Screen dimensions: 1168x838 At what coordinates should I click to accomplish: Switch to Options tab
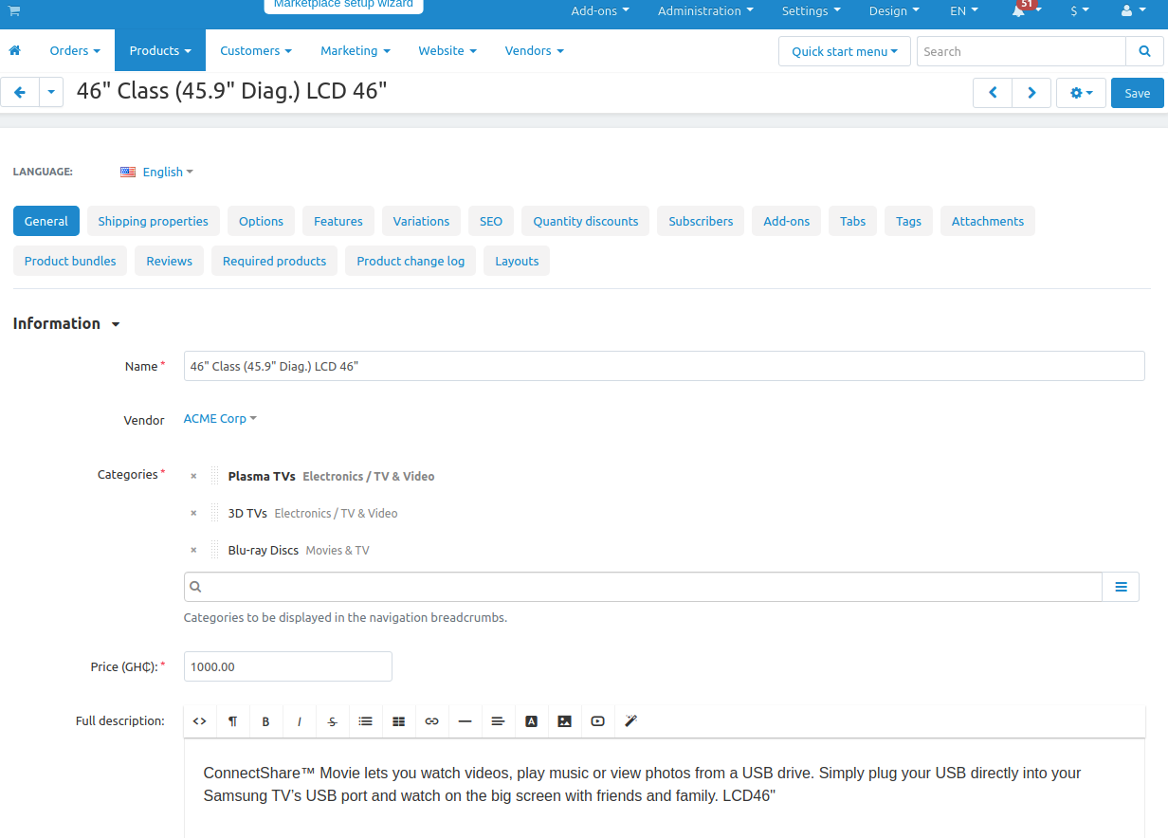261,221
